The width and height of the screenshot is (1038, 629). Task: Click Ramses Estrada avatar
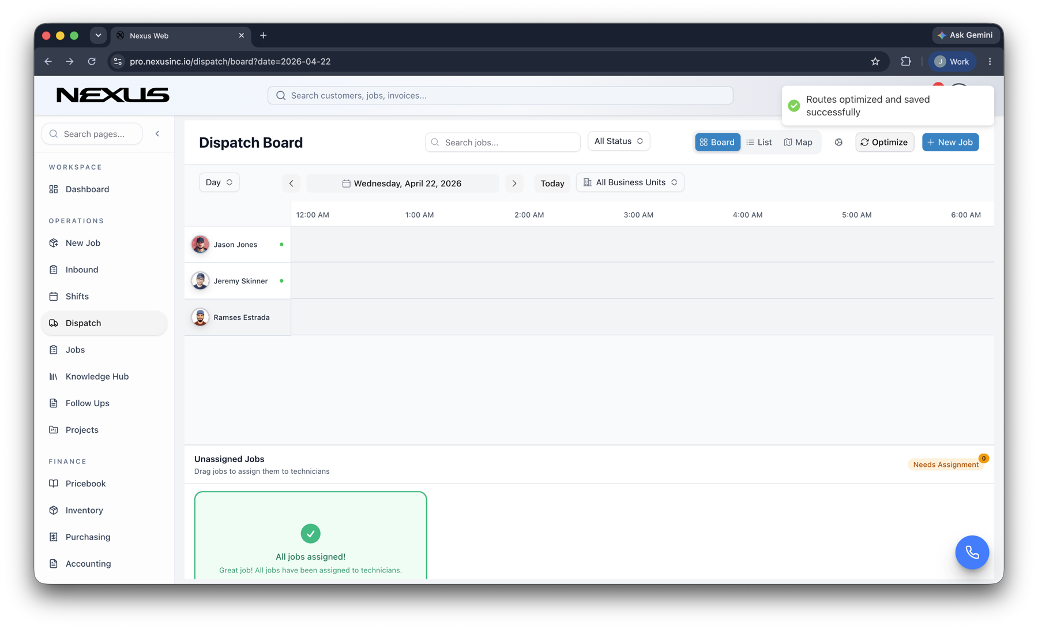(x=200, y=317)
